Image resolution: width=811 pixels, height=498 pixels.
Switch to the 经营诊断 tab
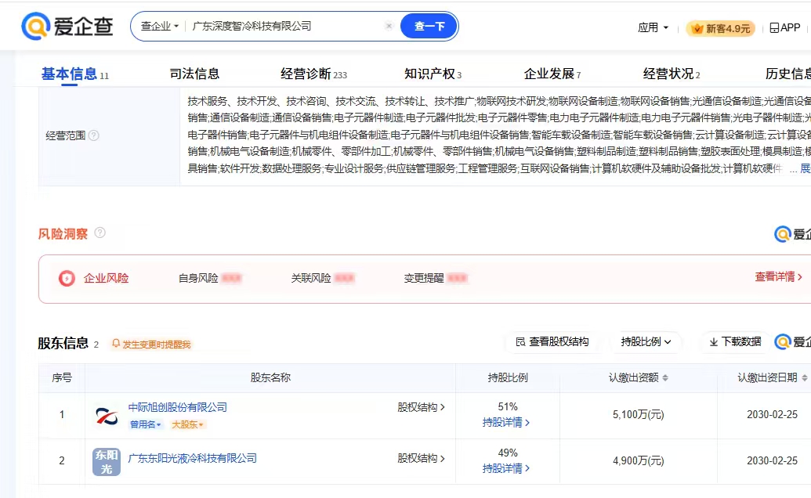tap(313, 74)
